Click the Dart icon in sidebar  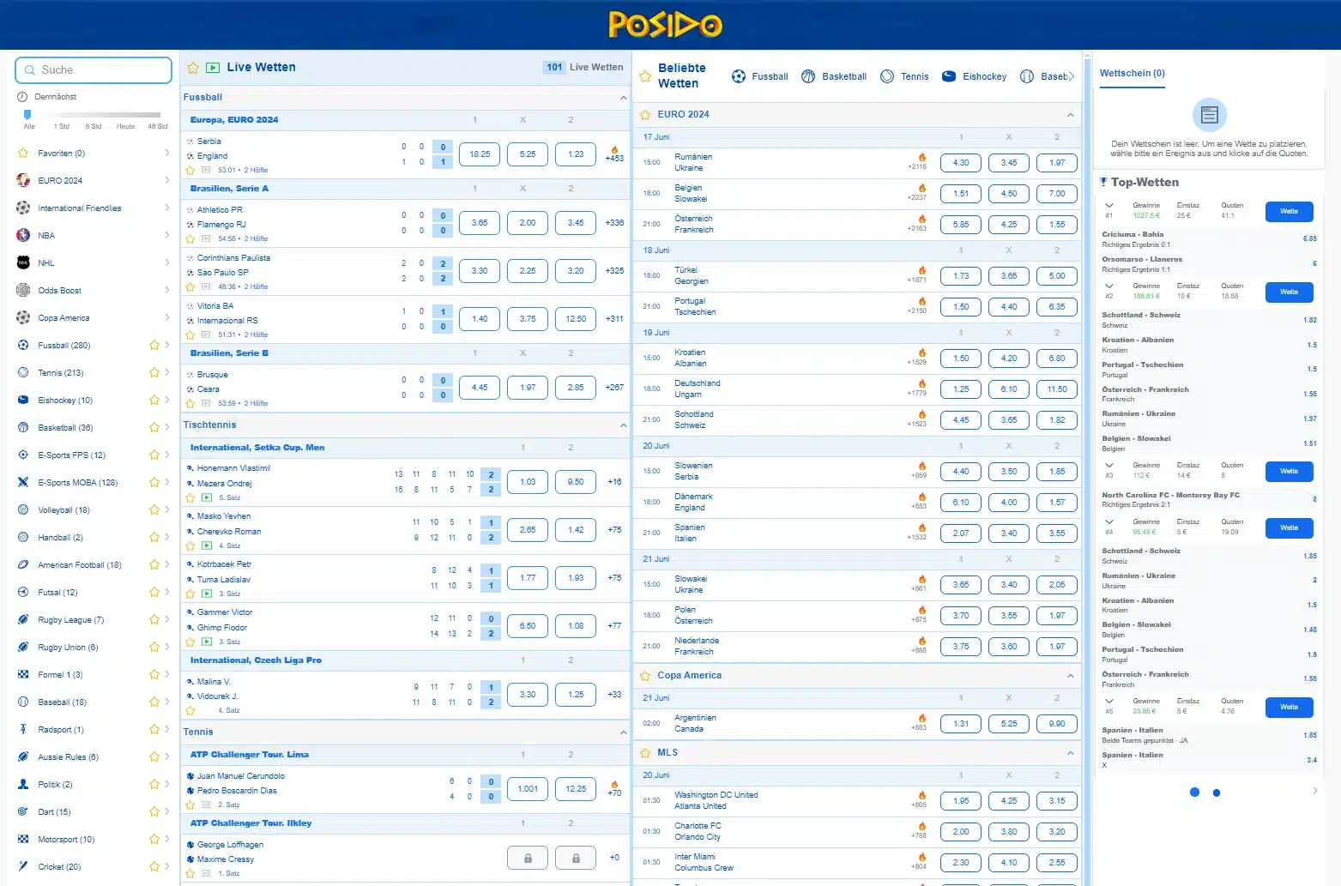[23, 812]
